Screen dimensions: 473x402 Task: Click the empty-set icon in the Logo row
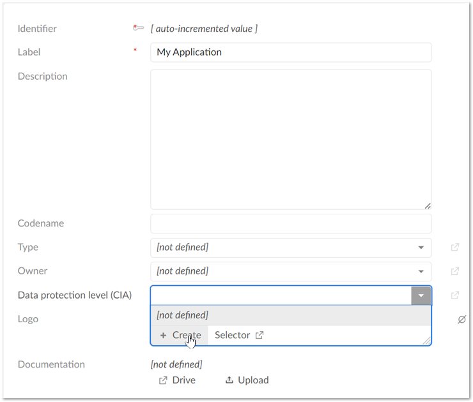(461, 319)
